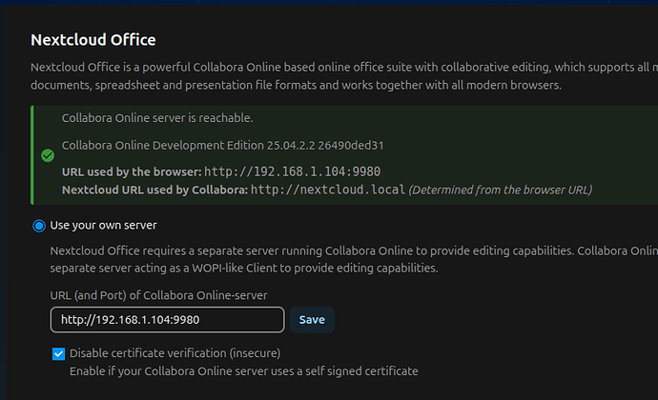Click the green checkmark status icon
Image resolution: width=658 pixels, height=400 pixels.
coord(48,155)
